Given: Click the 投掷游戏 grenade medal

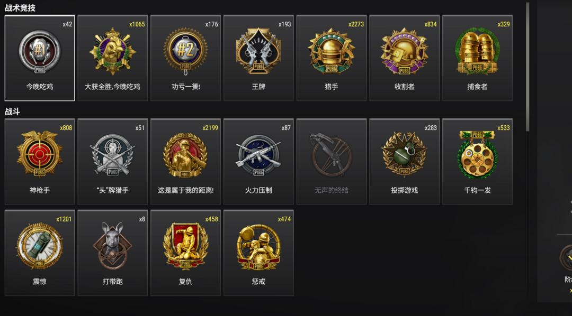Looking at the screenshot, I should [x=405, y=161].
